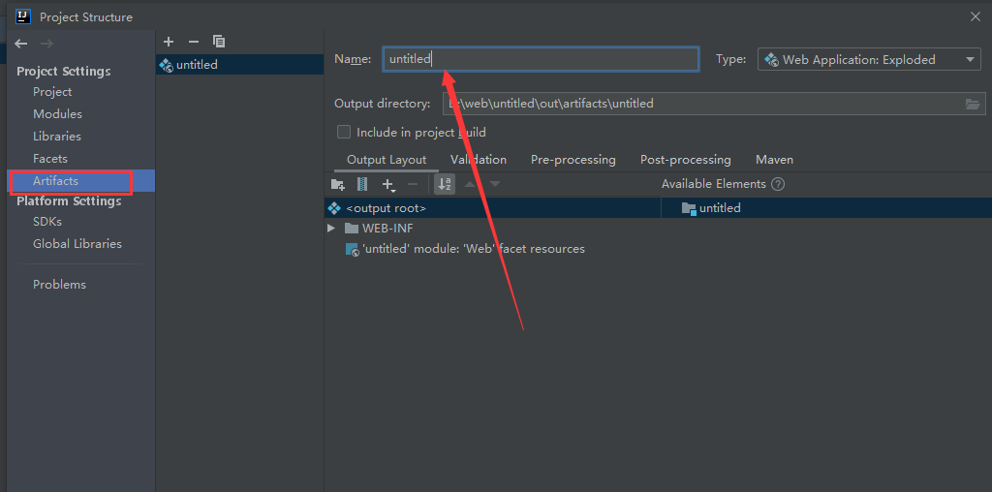Copy the selected artifact

pyautogui.click(x=219, y=42)
